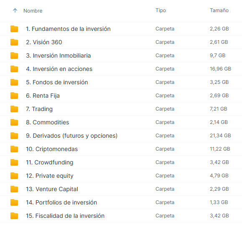Image resolution: width=242 pixels, height=232 pixels.
Task: Sort list by Tipo column header
Action: (x=160, y=10)
